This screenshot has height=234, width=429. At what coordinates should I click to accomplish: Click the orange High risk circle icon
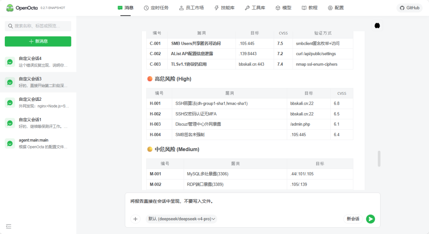coord(150,79)
